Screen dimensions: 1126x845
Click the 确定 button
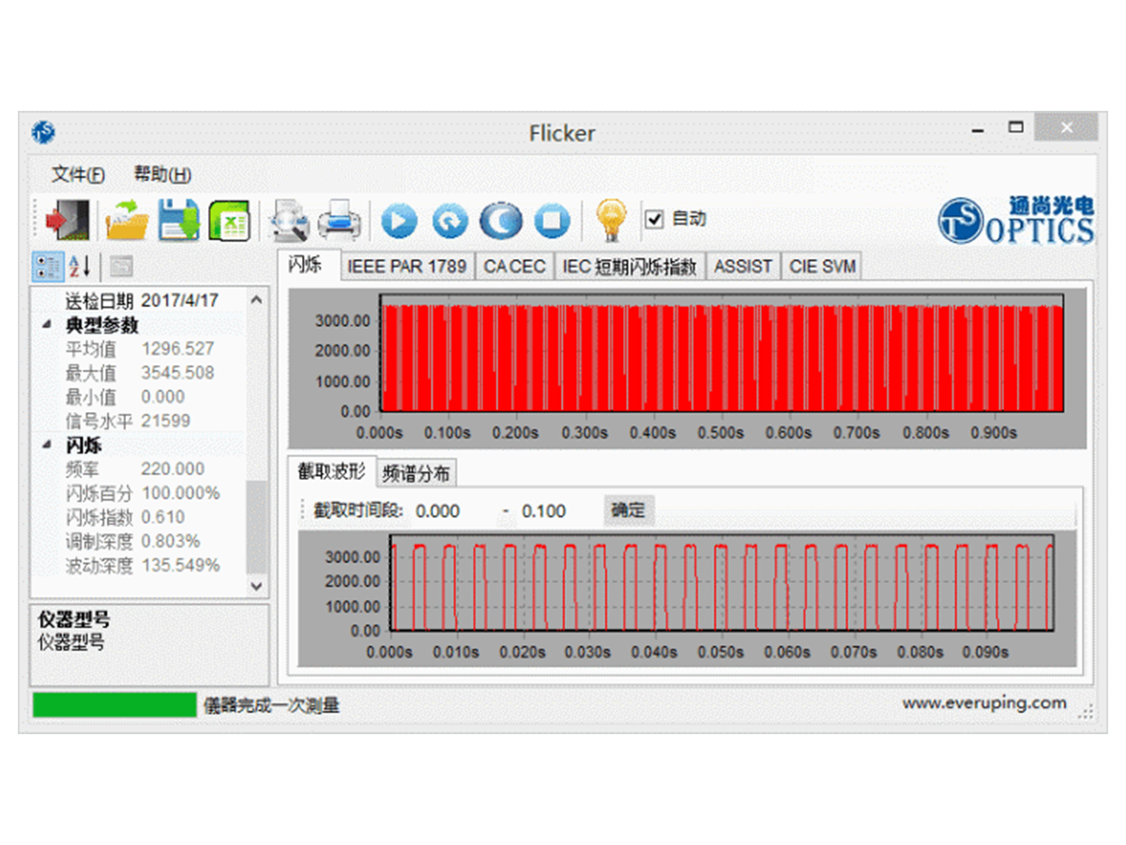click(628, 511)
